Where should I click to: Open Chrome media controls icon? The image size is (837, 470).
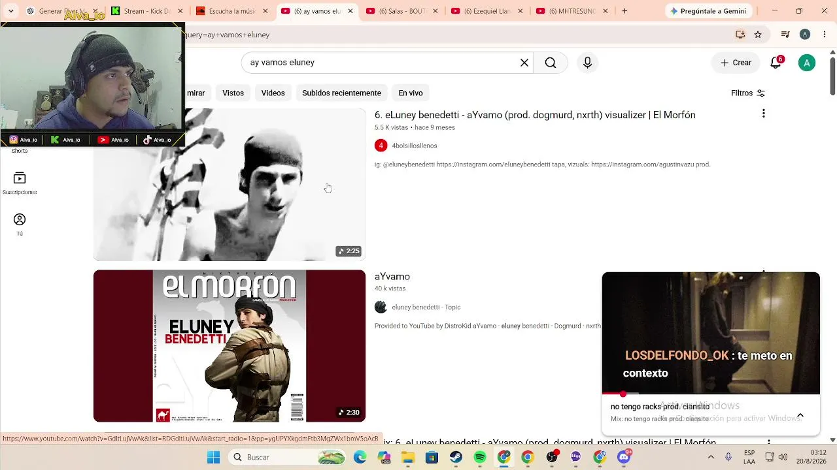[x=785, y=35]
